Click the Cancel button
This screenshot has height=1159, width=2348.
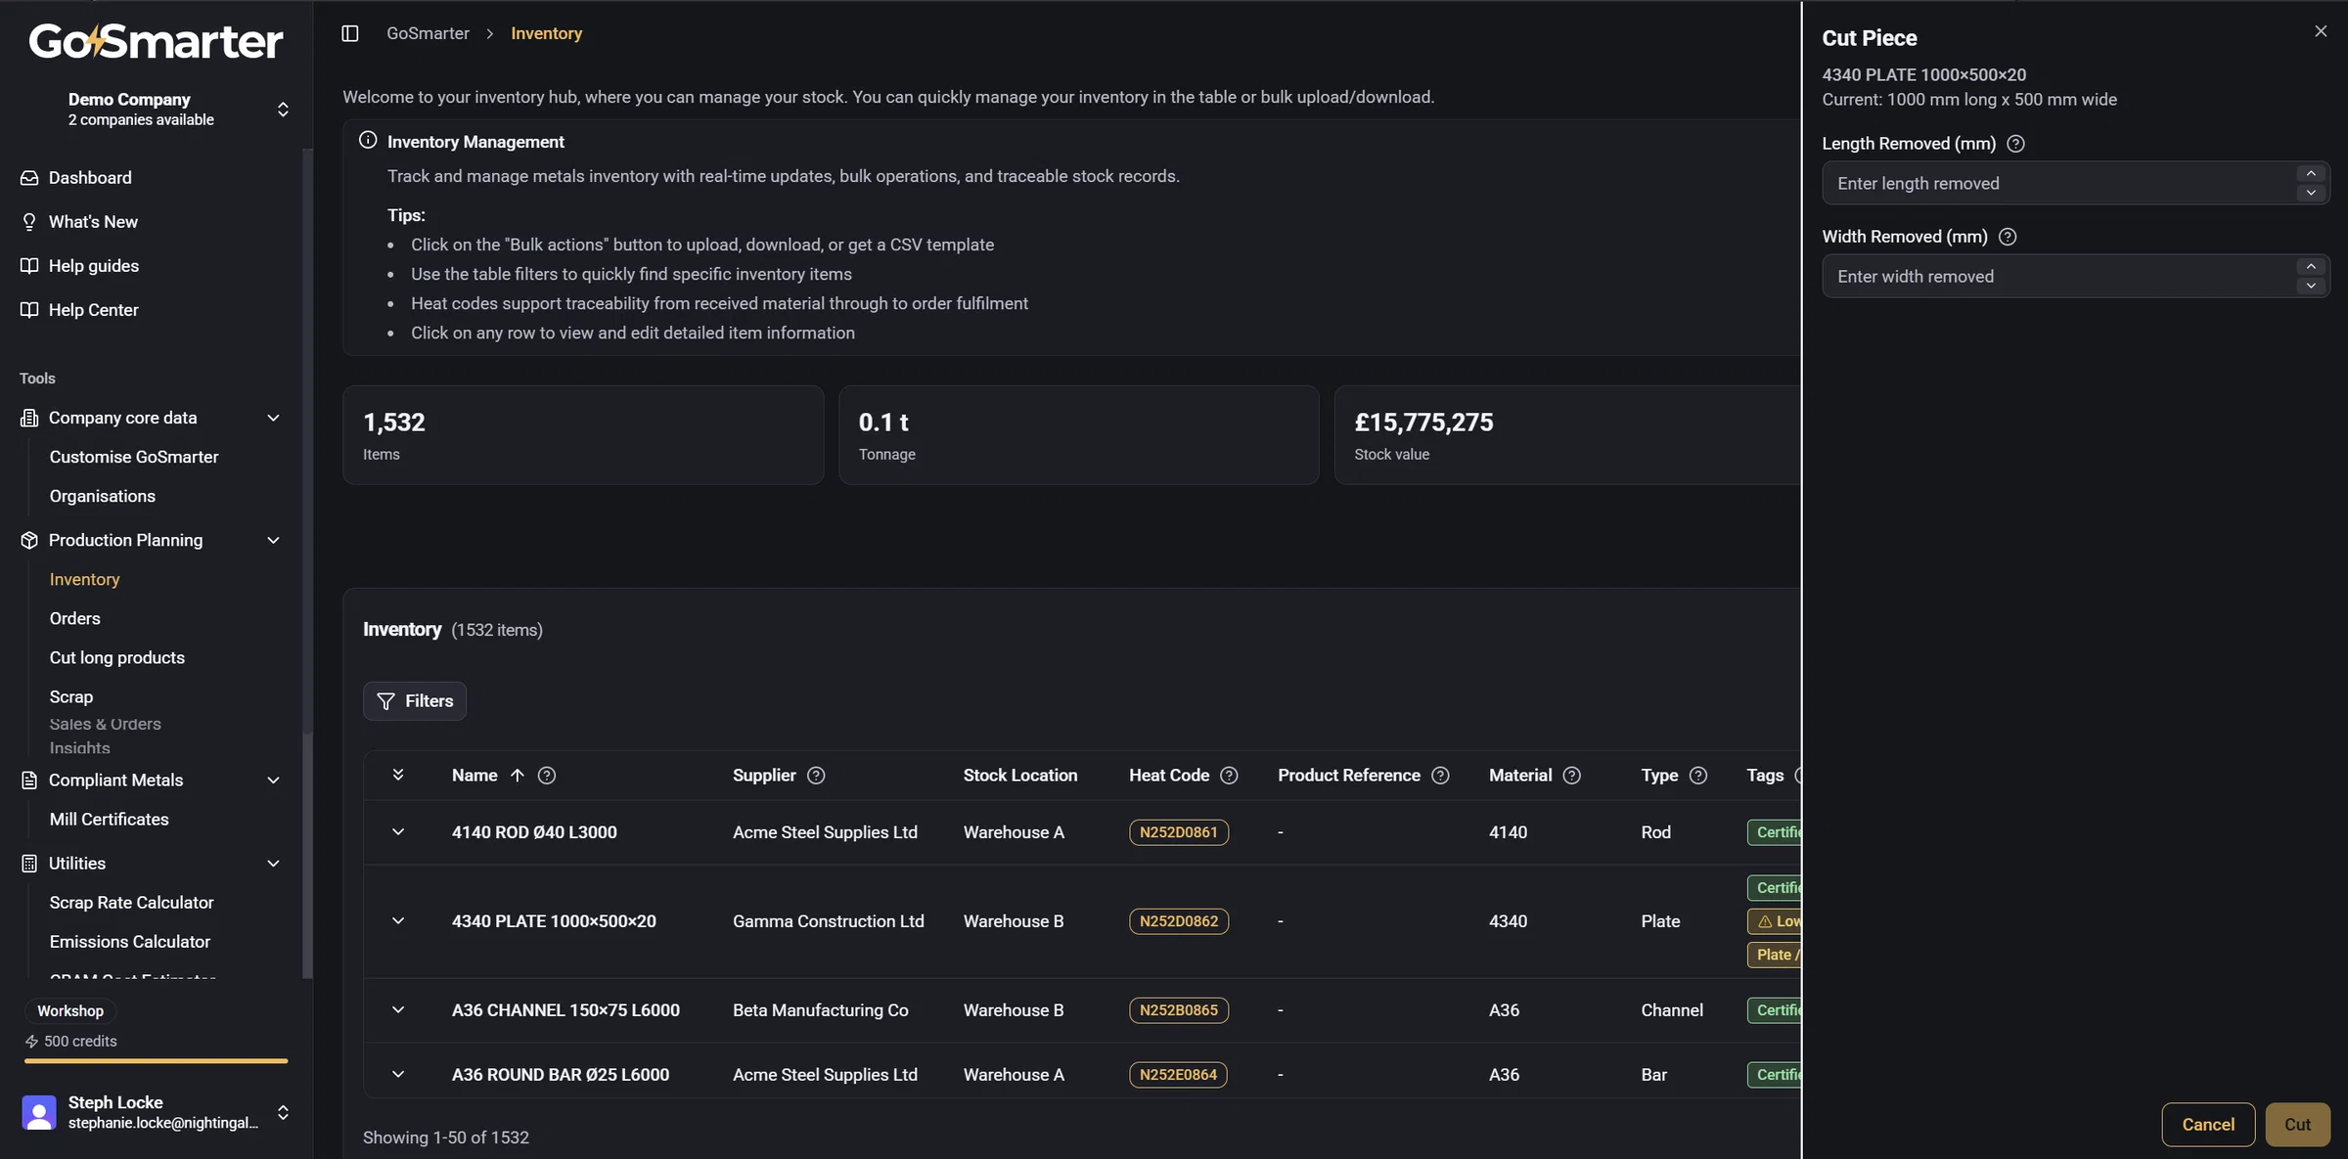click(2208, 1125)
